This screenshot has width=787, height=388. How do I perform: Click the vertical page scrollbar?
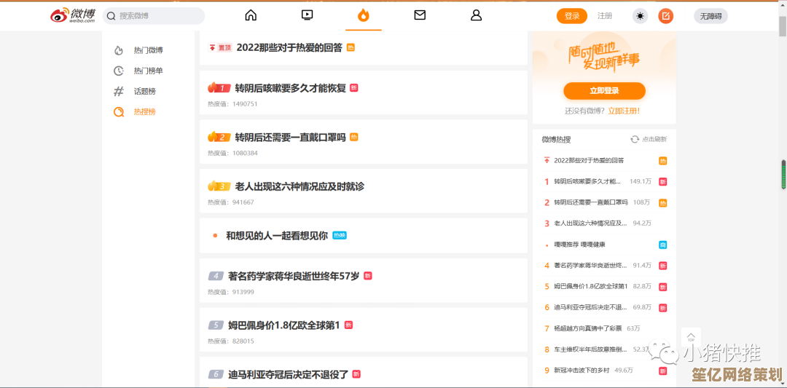pos(783,175)
